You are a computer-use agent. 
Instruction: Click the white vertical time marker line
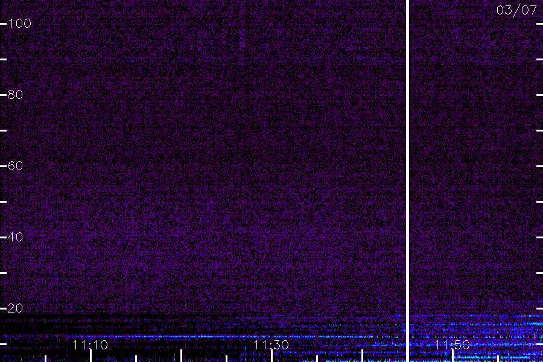coord(407,181)
